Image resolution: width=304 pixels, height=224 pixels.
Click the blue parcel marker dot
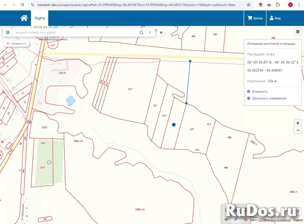tap(174, 125)
